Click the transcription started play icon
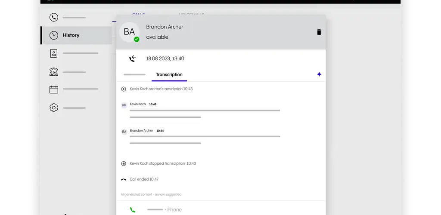Image resolution: width=441 pixels, height=215 pixels. (124, 89)
